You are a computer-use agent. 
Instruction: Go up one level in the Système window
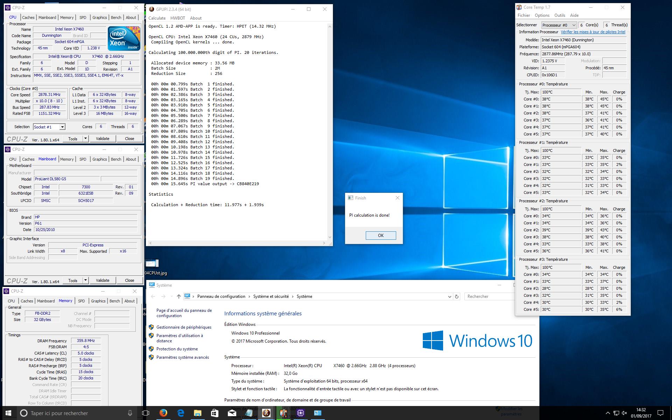[x=179, y=296]
